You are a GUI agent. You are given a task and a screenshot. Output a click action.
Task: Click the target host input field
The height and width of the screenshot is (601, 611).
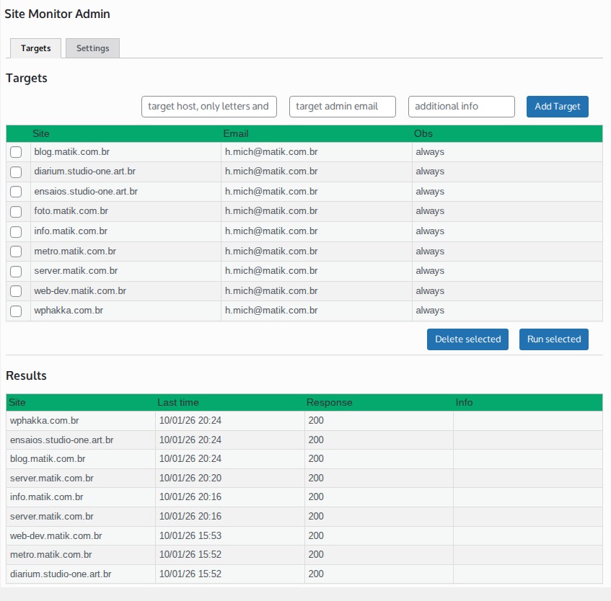(209, 106)
